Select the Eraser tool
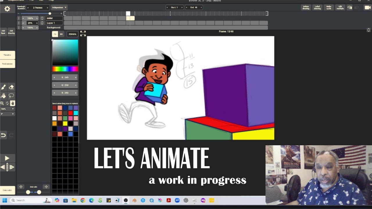 11,87
